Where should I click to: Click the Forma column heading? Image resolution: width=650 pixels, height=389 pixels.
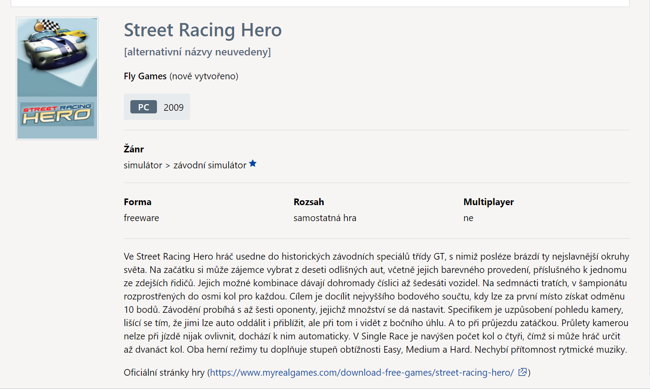137,202
